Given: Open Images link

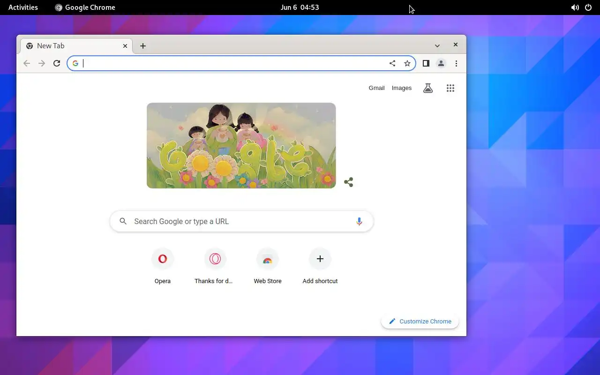Looking at the screenshot, I should 402,88.
